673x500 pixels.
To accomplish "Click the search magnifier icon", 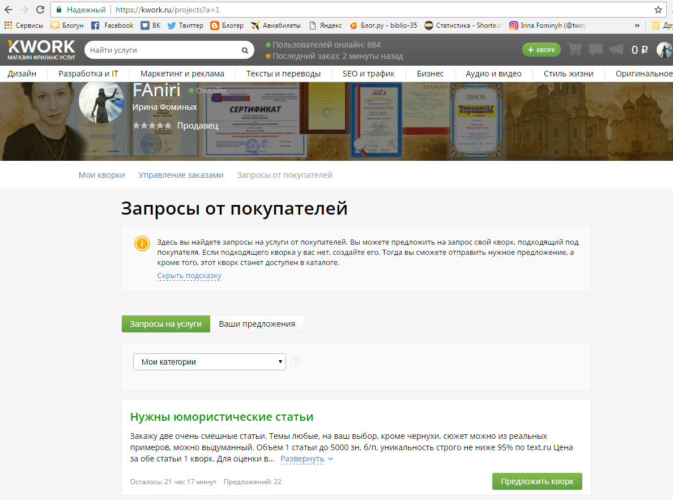I will click(x=245, y=50).
